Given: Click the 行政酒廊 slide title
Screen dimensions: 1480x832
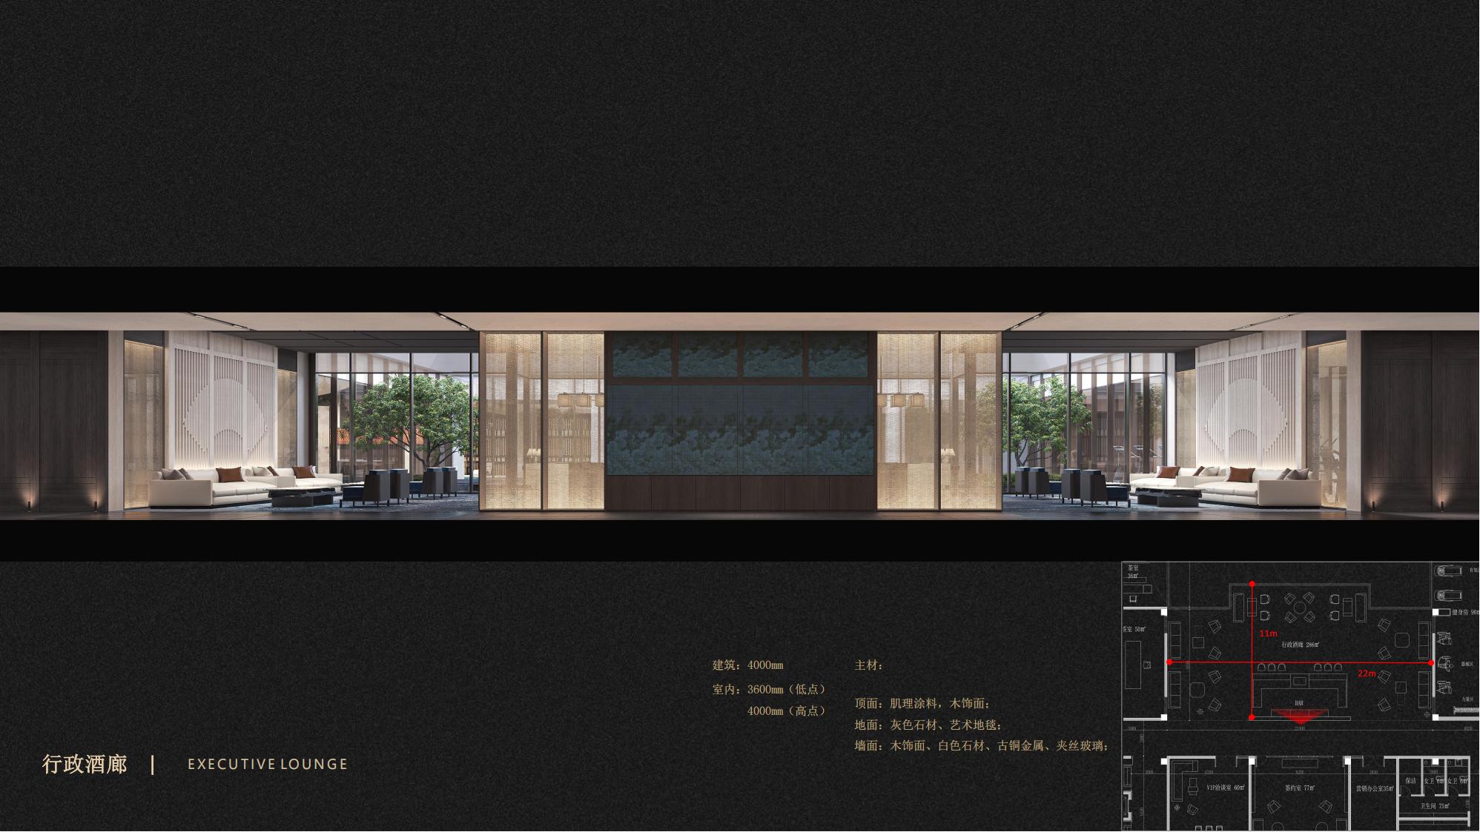Looking at the screenshot, I should pyautogui.click(x=85, y=764).
